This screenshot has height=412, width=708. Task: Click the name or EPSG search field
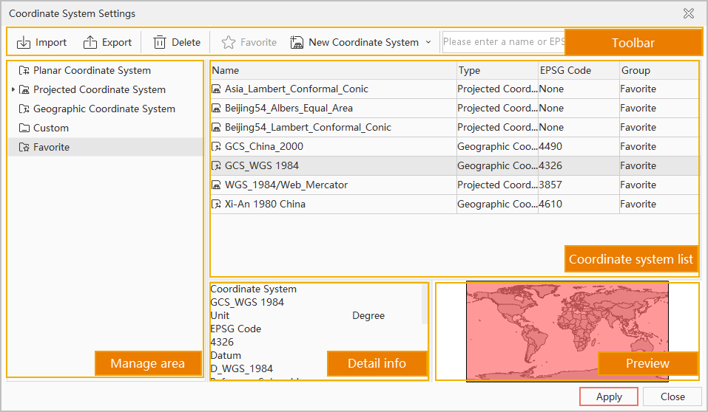point(503,42)
